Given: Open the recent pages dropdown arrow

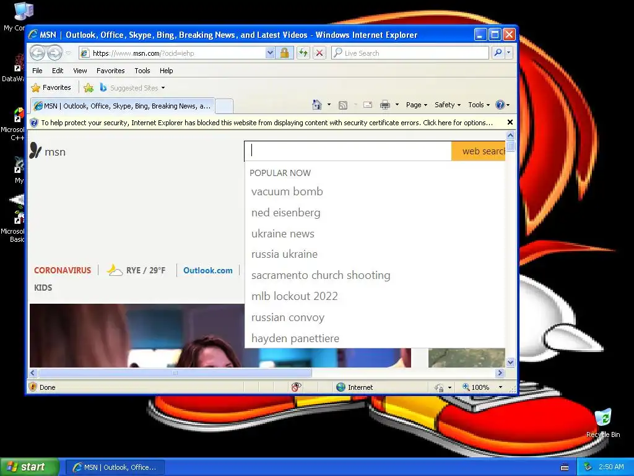Looking at the screenshot, I should click(x=68, y=53).
